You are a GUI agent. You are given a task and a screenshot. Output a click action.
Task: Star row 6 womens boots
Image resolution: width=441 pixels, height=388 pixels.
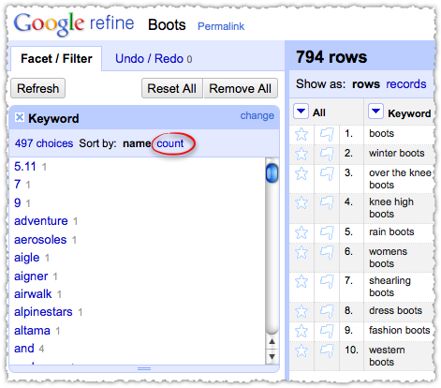click(x=301, y=252)
